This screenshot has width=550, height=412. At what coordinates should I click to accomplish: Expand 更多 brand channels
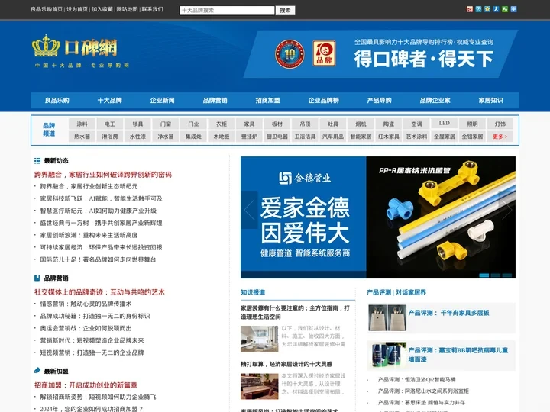pos(500,137)
